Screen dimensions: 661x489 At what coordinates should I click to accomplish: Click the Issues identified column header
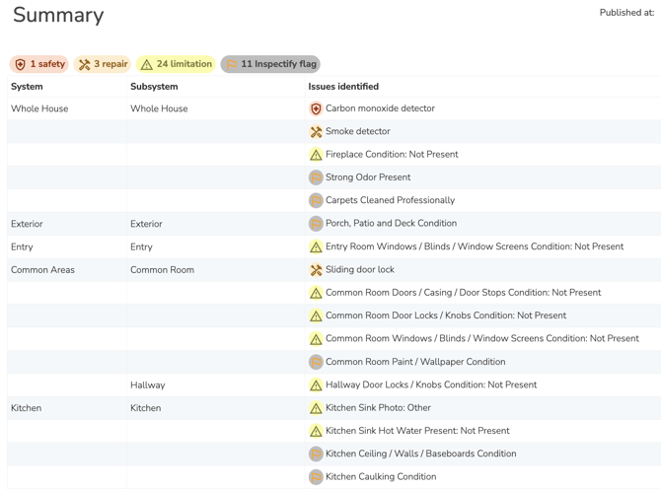pyautogui.click(x=343, y=87)
